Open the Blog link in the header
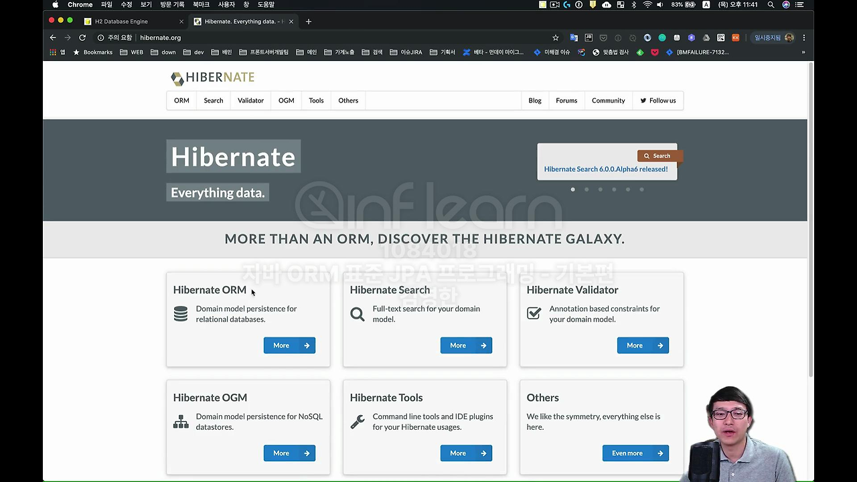The width and height of the screenshot is (857, 482). [535, 100]
